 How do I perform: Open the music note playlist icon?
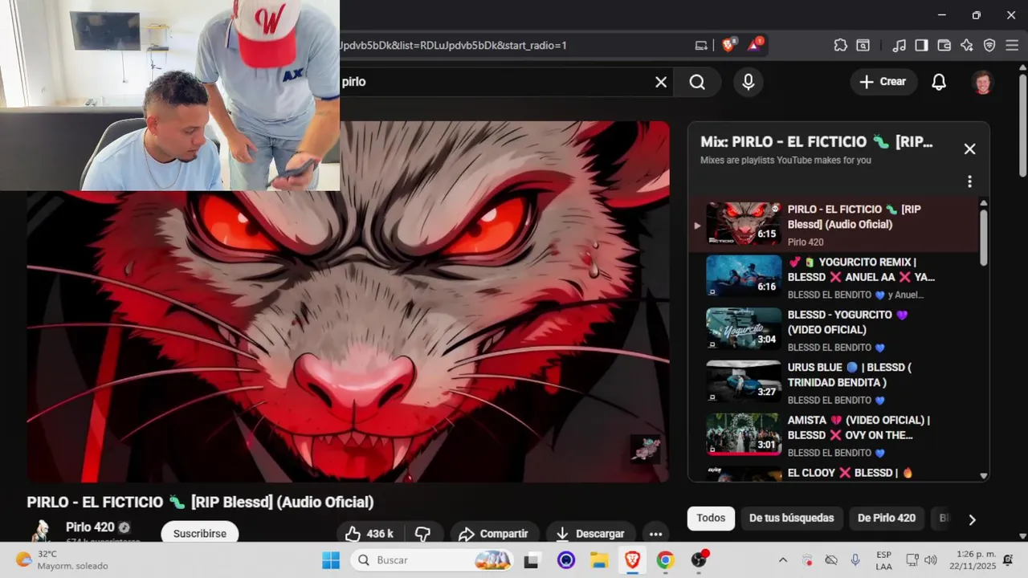pos(899,45)
